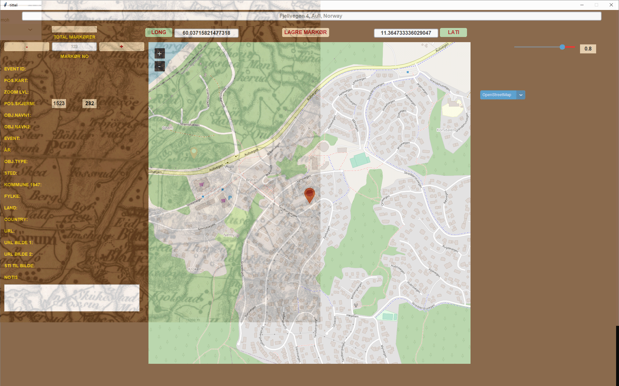619x386 pixels.
Task: Click the map zoom out minus button
Action: [159, 66]
